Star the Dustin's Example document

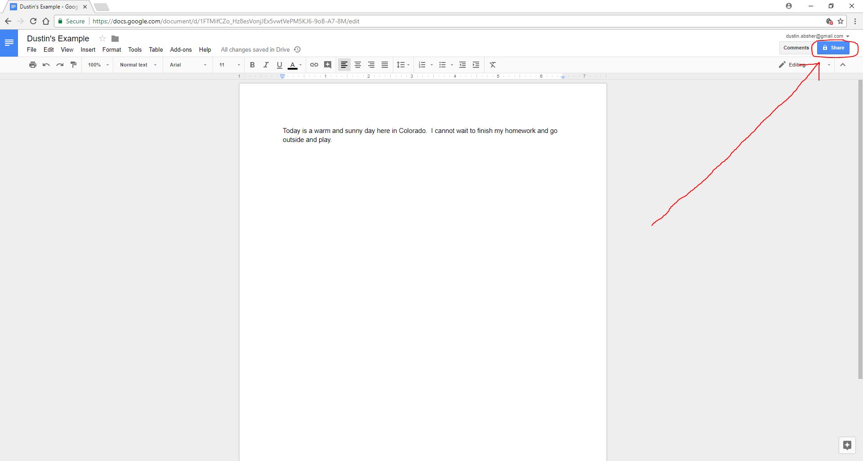coord(102,39)
